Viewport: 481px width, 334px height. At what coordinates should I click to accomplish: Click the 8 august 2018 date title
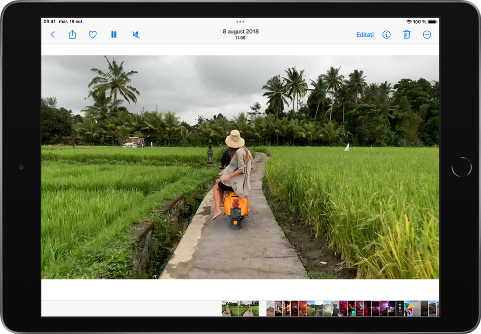click(240, 31)
